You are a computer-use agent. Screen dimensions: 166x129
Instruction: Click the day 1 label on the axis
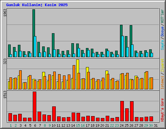tap(11, 125)
